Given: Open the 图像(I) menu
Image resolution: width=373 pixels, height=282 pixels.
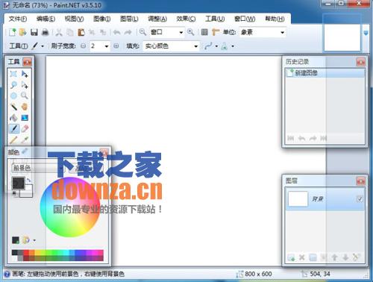Looking at the screenshot, I should pyautogui.click(x=102, y=19).
